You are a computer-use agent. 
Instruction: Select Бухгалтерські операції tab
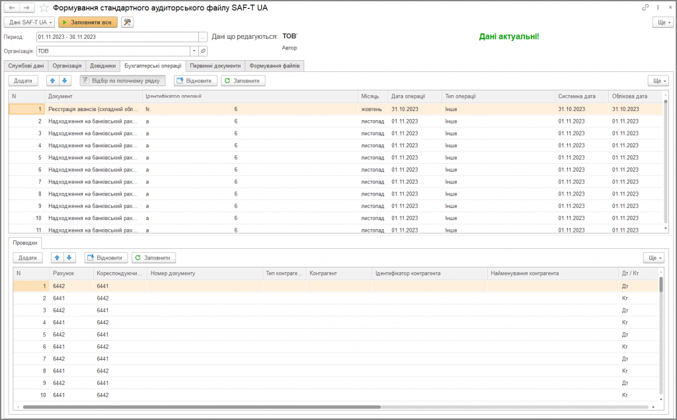point(153,66)
